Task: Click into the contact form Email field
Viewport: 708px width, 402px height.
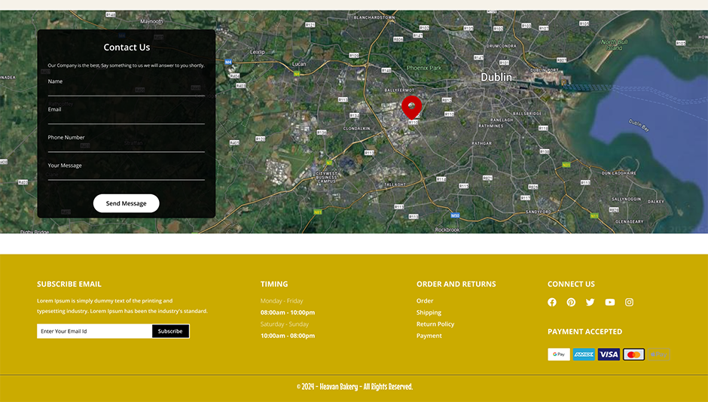Action: [126, 117]
